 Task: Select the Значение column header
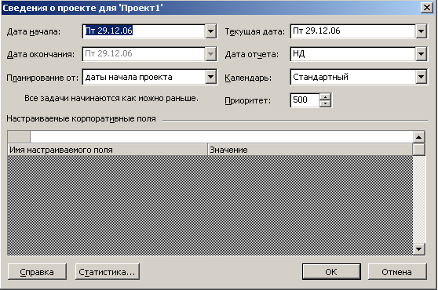[x=310, y=150]
